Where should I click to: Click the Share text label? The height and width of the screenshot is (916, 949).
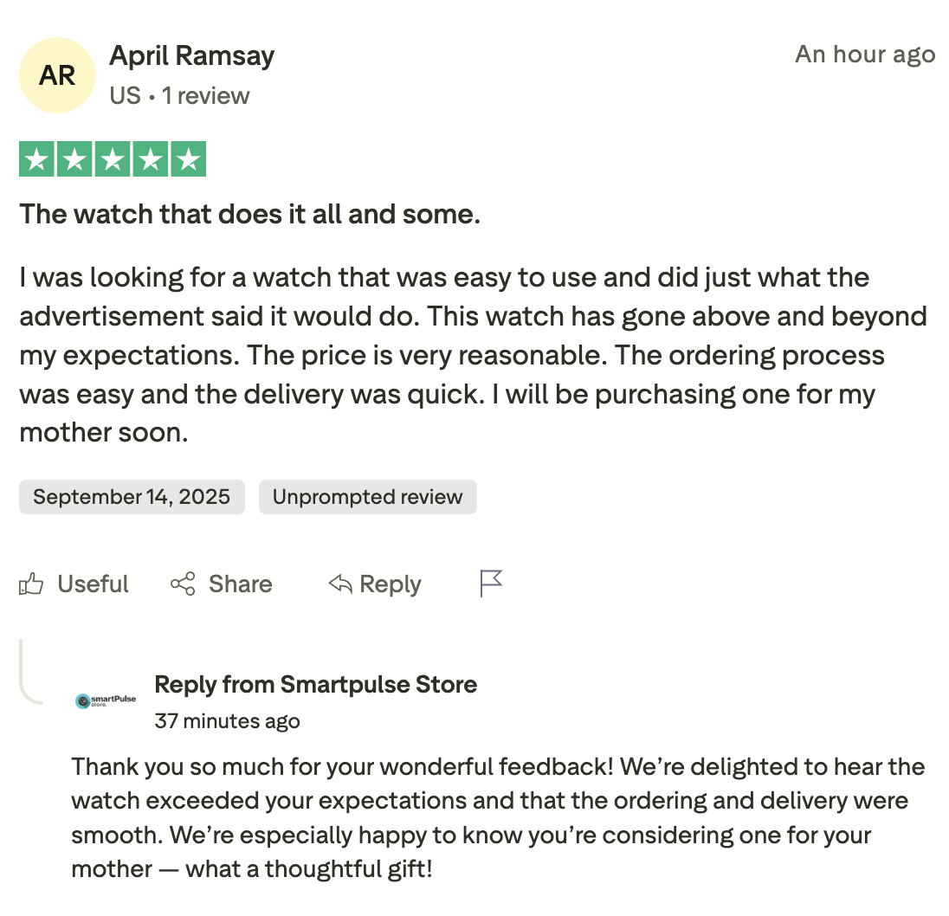(x=240, y=584)
